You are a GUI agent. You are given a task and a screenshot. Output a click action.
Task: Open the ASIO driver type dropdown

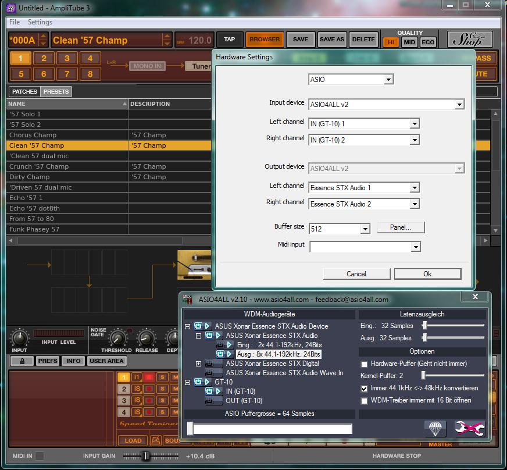[388, 79]
